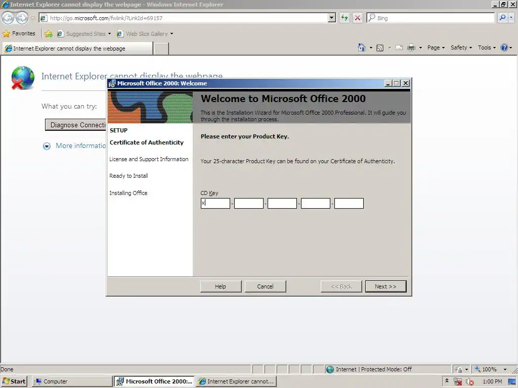The width and height of the screenshot is (518, 388).
Task: Click the search magnifier button
Action: [x=502, y=18]
